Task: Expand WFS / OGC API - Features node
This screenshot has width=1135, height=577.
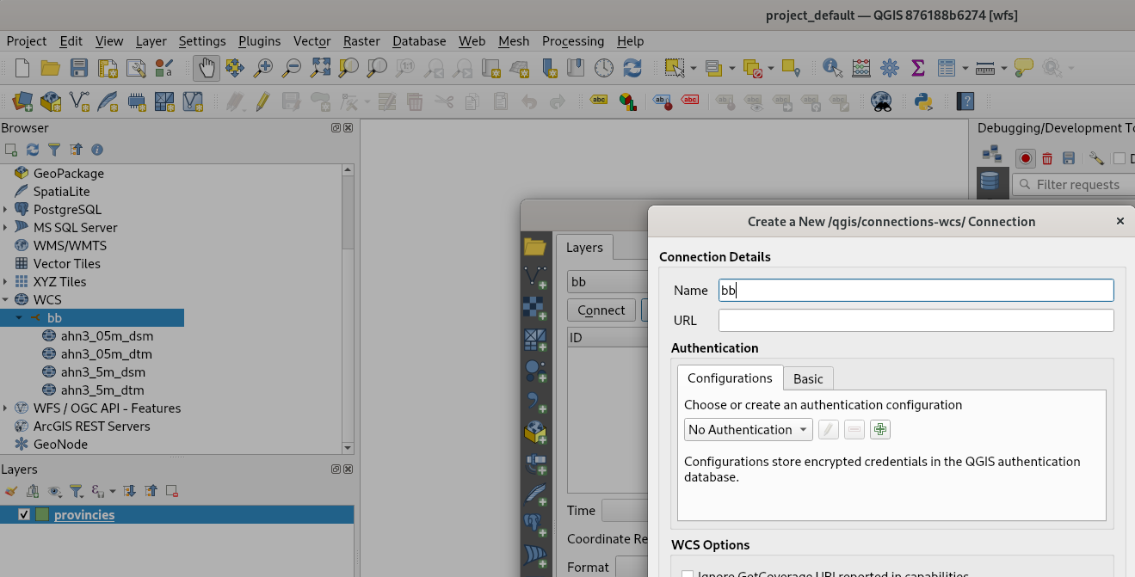Action: [x=5, y=408]
